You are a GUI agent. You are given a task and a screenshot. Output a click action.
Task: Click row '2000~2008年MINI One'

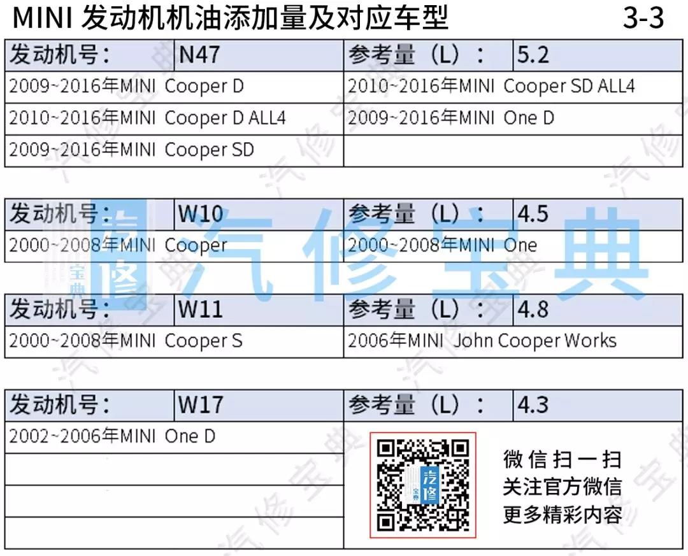[513, 246]
